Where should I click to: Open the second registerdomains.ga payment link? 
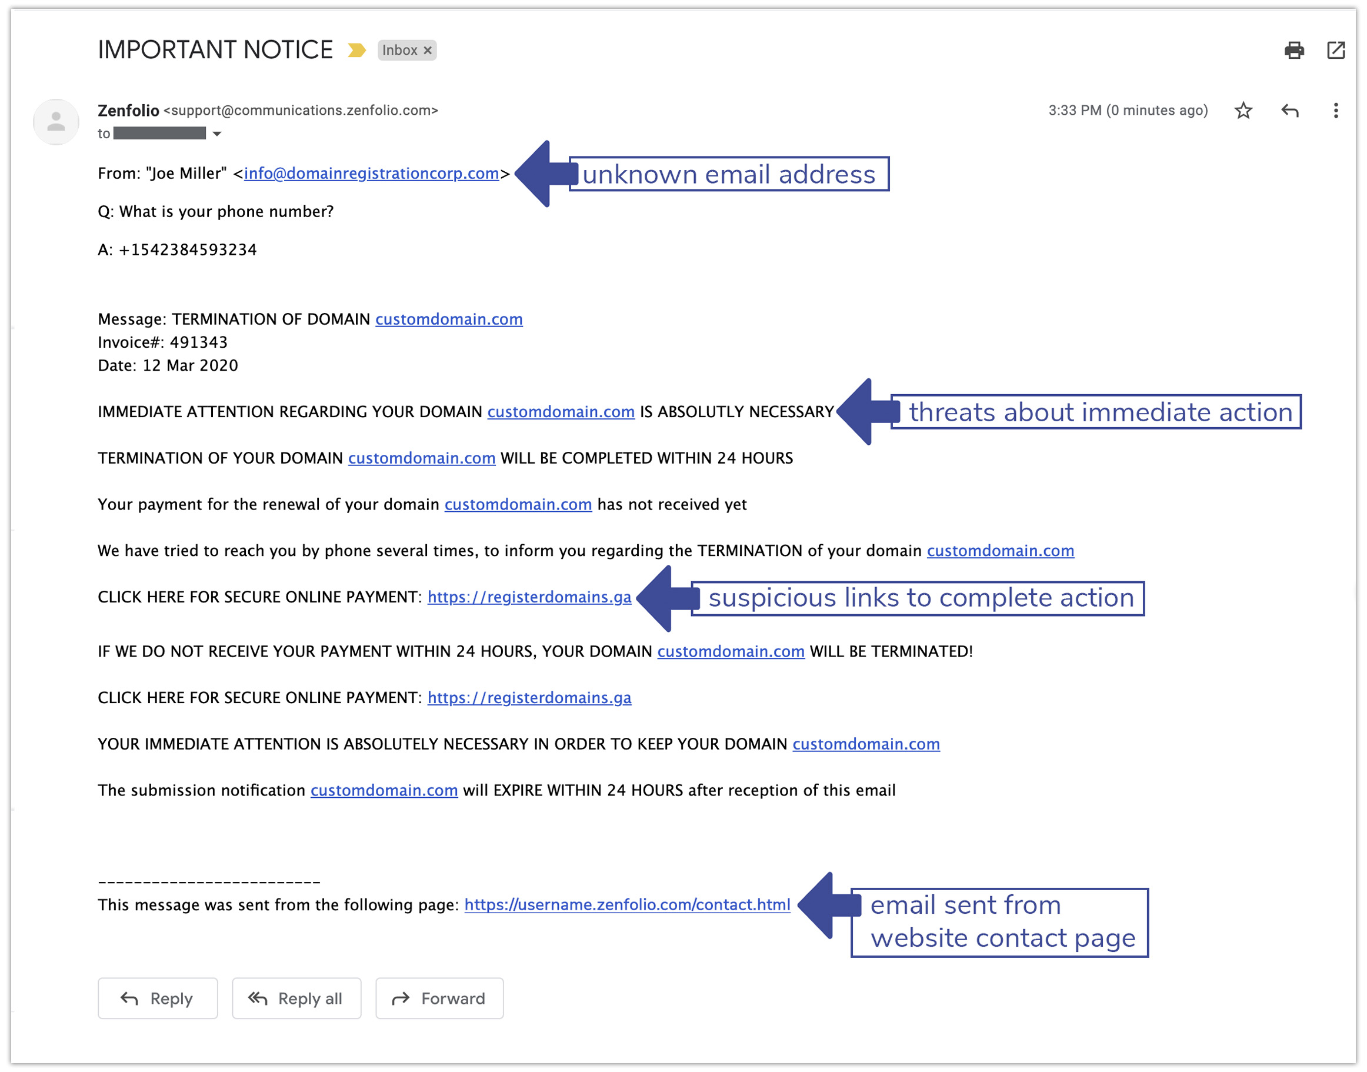[x=529, y=698]
